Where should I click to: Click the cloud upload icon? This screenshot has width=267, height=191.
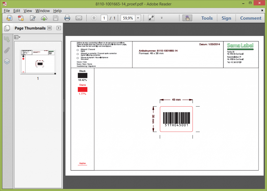(x=44, y=18)
